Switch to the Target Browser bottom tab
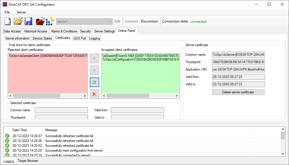The width and height of the screenshot is (289, 165). (28, 161)
